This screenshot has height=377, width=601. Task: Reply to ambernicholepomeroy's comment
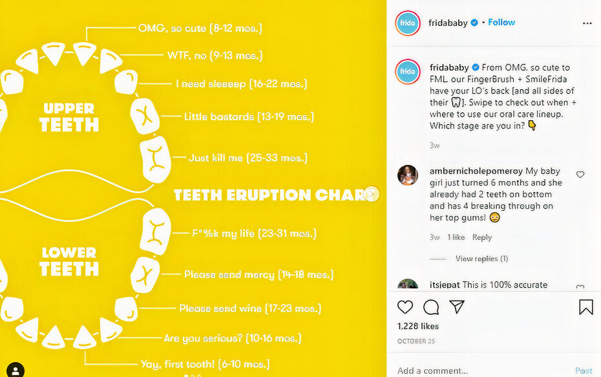pos(482,237)
